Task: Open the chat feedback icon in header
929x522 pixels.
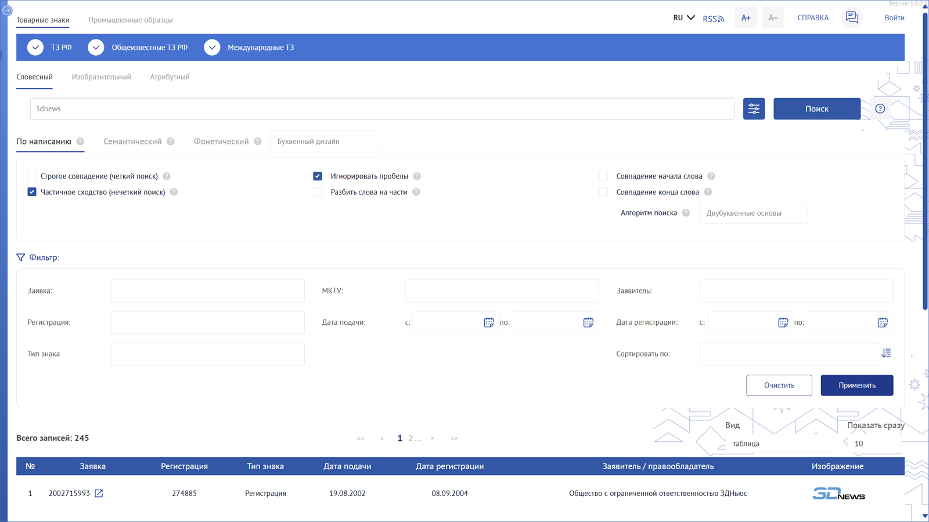Action: [x=851, y=18]
